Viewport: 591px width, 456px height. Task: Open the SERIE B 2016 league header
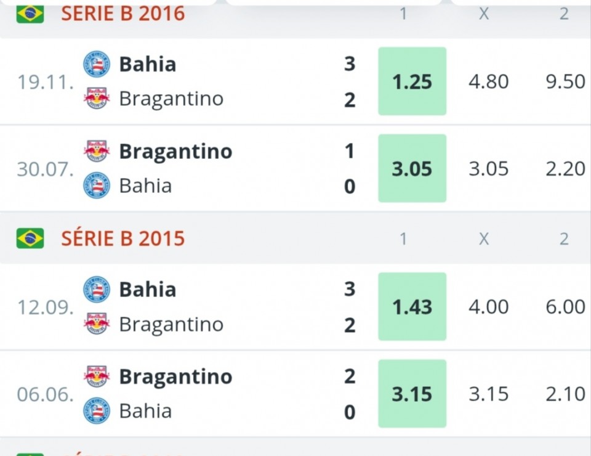pos(123,14)
